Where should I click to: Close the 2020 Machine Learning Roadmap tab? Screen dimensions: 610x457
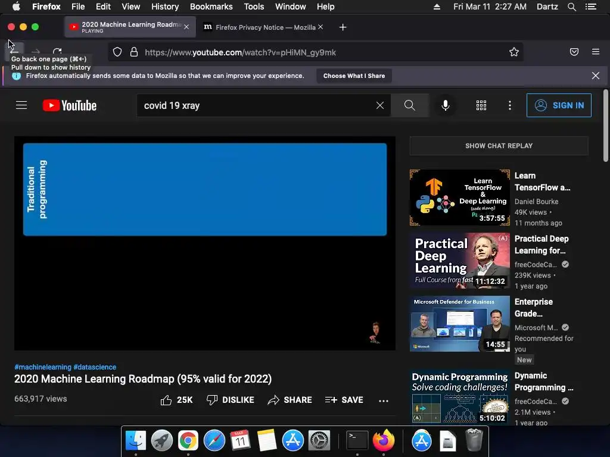pos(186,27)
